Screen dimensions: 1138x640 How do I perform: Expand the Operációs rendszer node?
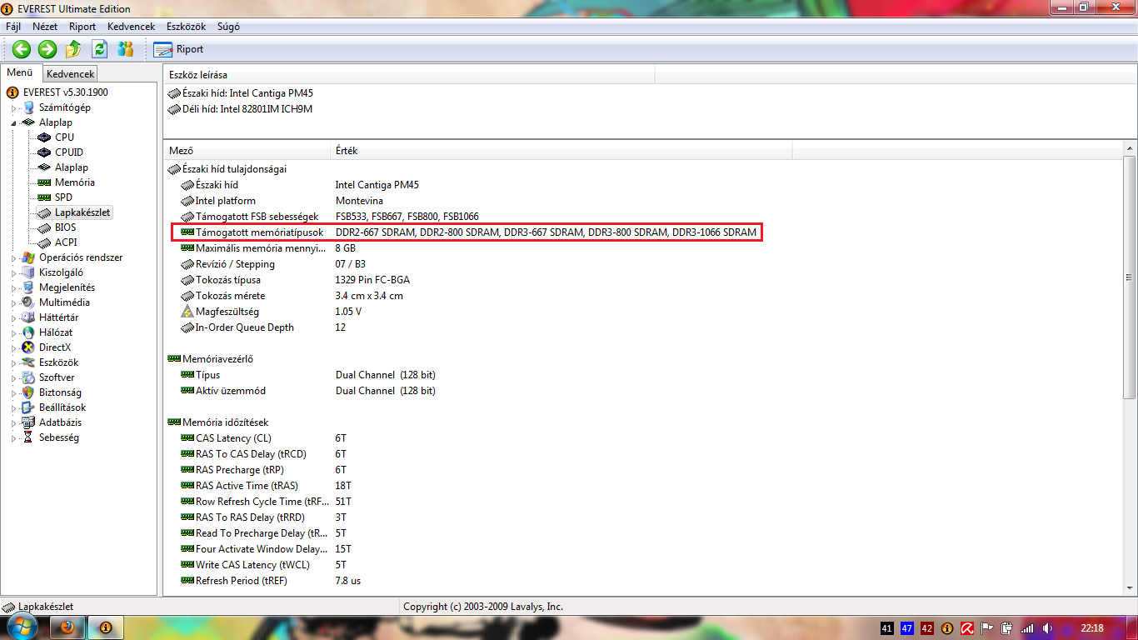(13, 257)
